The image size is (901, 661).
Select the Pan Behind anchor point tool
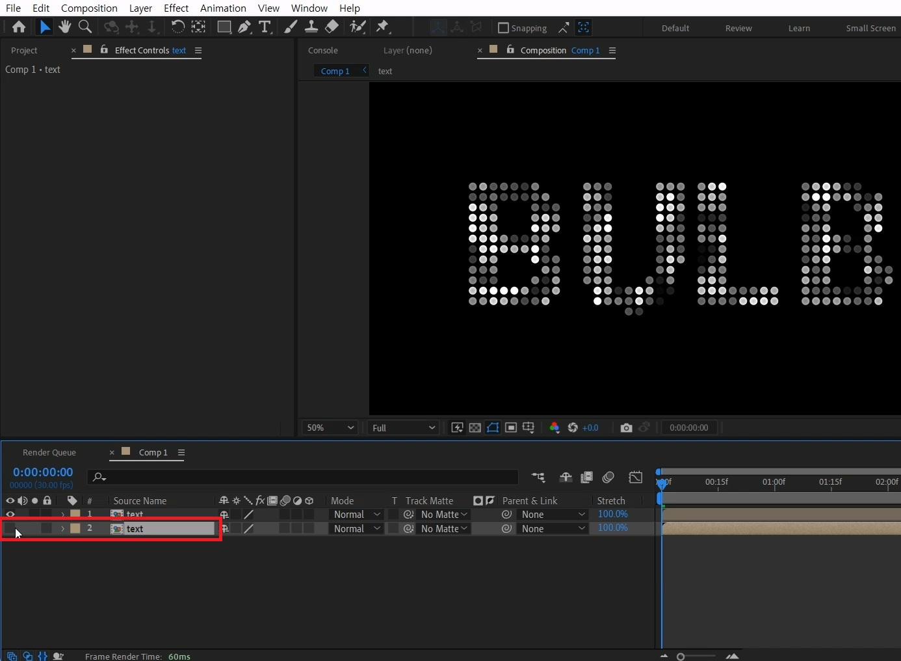[x=198, y=27]
